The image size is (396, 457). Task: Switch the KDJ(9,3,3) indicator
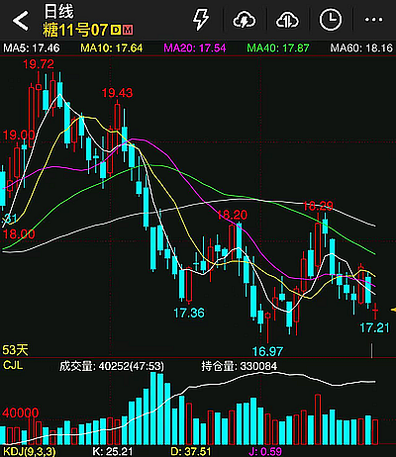click(x=30, y=451)
